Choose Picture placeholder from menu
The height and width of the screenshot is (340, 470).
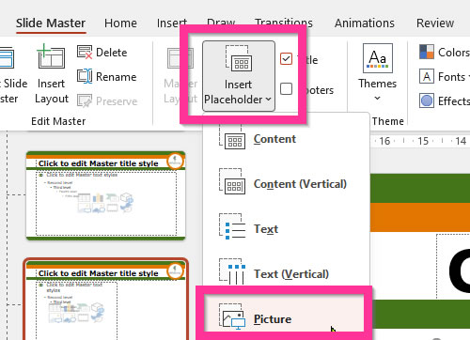(284, 314)
